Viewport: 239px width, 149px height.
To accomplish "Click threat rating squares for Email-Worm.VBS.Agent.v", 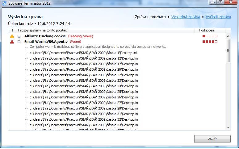I will [210, 42].
